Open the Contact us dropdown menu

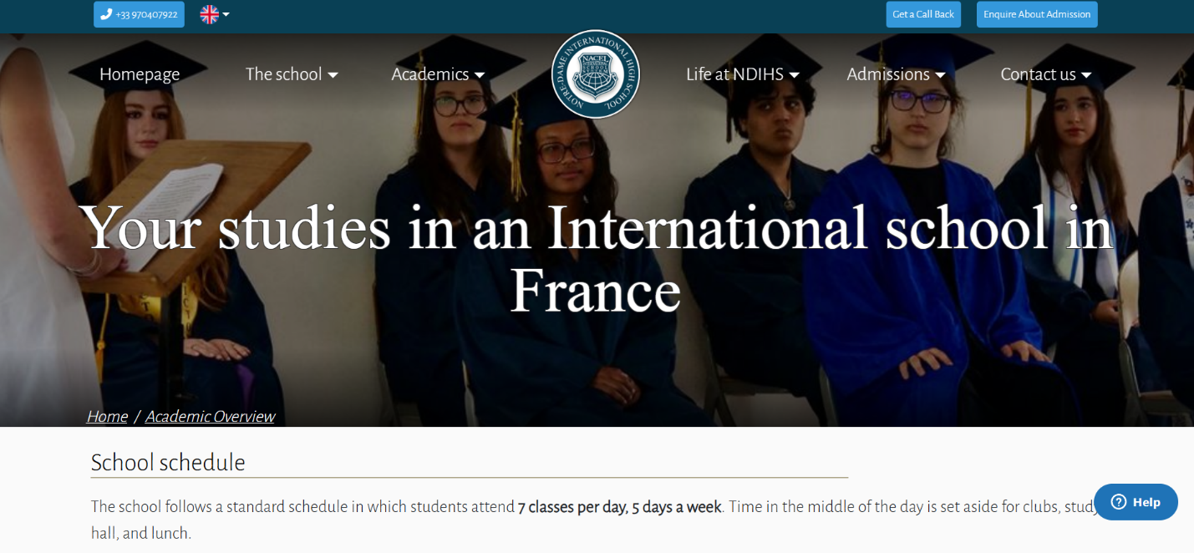1046,74
